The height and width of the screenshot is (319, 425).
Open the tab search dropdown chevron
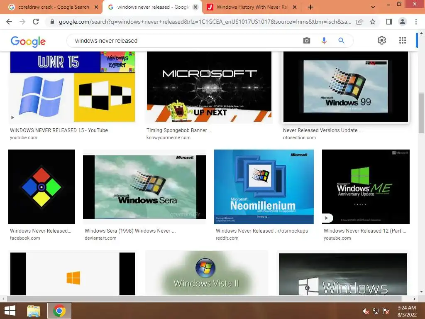coord(373,7)
